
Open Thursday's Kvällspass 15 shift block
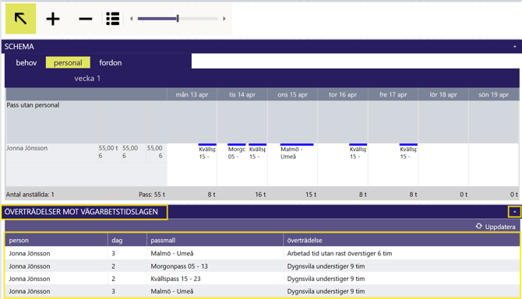pos(358,153)
